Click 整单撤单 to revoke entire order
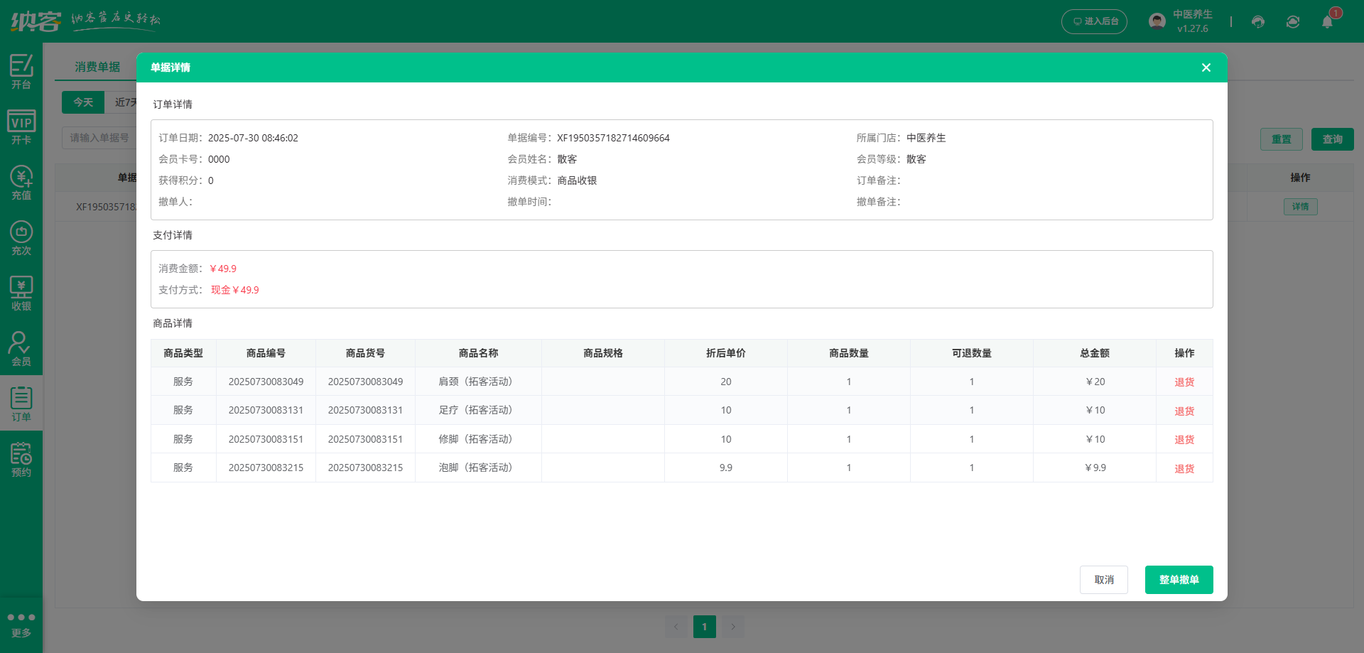 1179,580
